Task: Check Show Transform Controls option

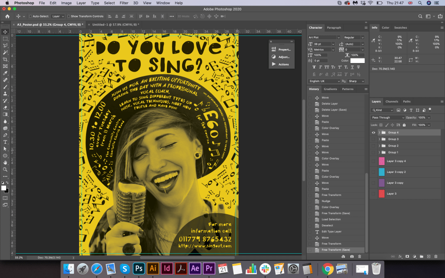Action: 69,16
